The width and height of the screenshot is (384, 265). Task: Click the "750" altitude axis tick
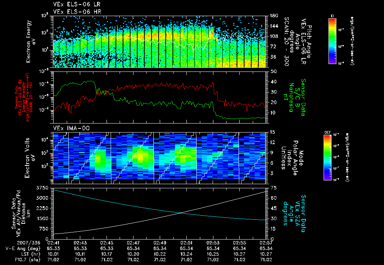click(x=43, y=229)
